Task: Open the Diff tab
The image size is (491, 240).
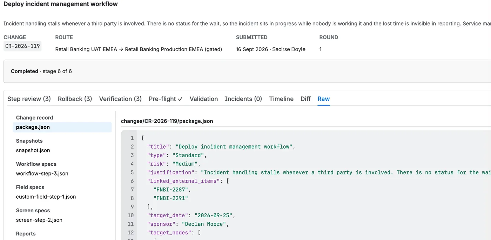Action: [x=305, y=99]
